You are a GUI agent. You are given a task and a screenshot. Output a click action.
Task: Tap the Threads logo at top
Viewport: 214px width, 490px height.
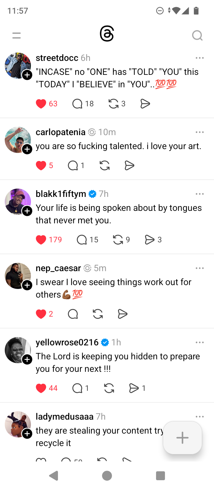pos(107,34)
